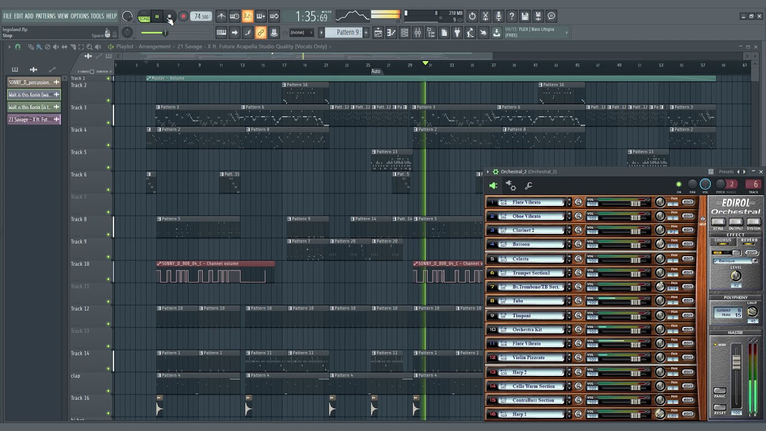Image resolution: width=766 pixels, height=431 pixels.
Task: Switch the PAT/SONG mode toggle
Action: point(144,17)
